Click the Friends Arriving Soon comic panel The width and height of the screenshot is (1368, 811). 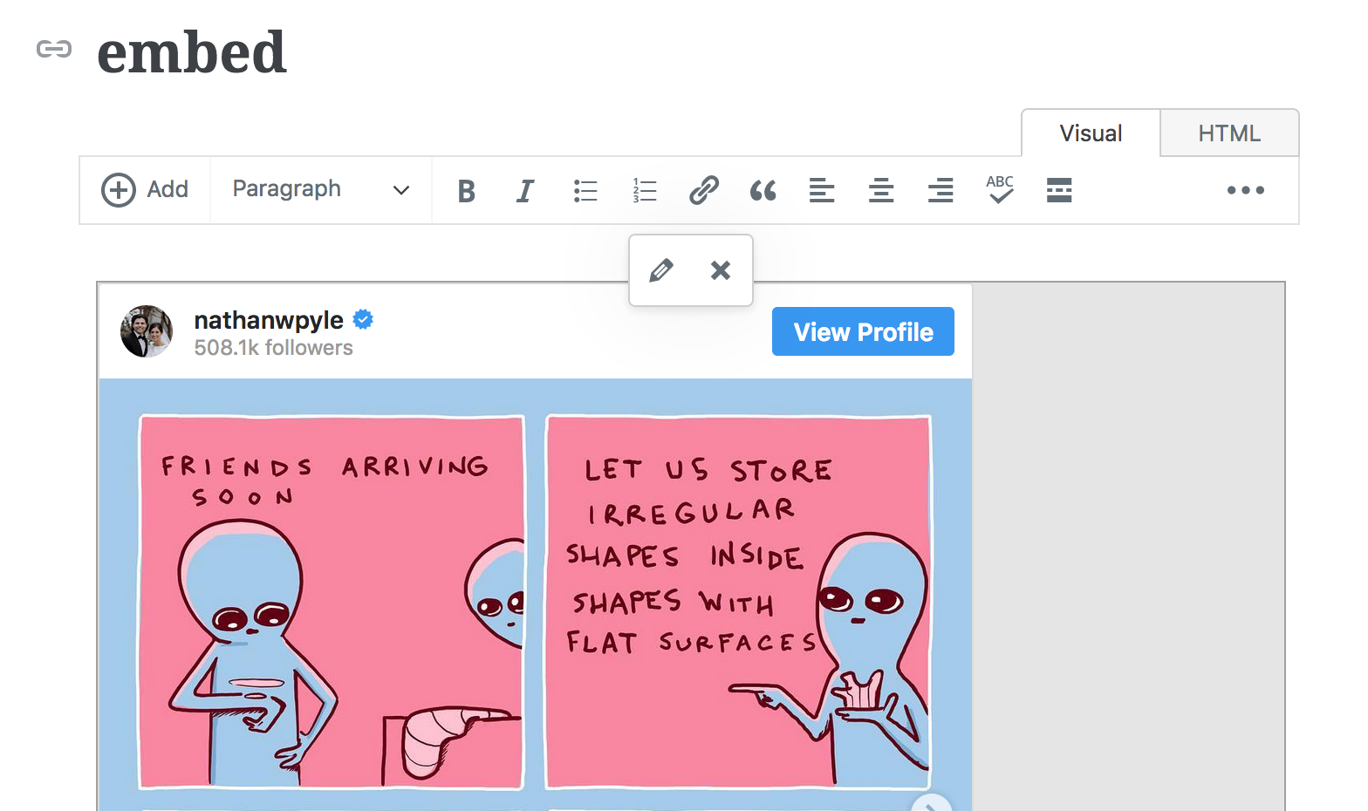pyautogui.click(x=332, y=602)
